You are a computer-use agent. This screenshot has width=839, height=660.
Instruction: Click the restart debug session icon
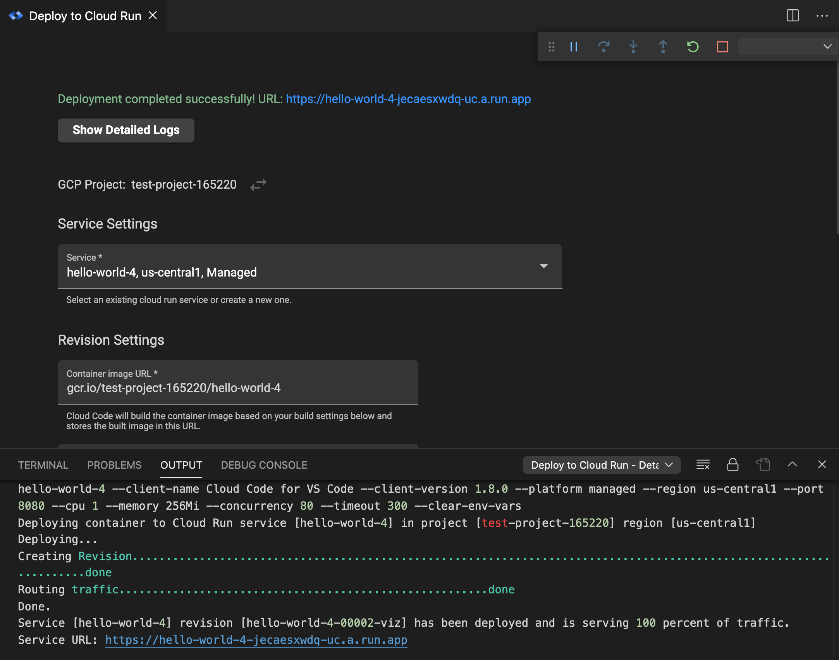tap(693, 46)
